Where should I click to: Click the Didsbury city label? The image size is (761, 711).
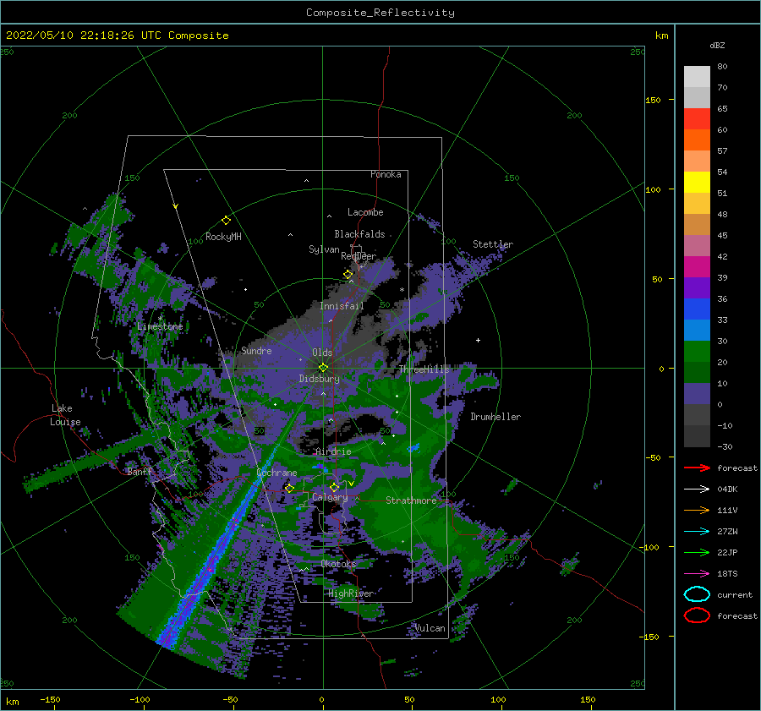[320, 379]
